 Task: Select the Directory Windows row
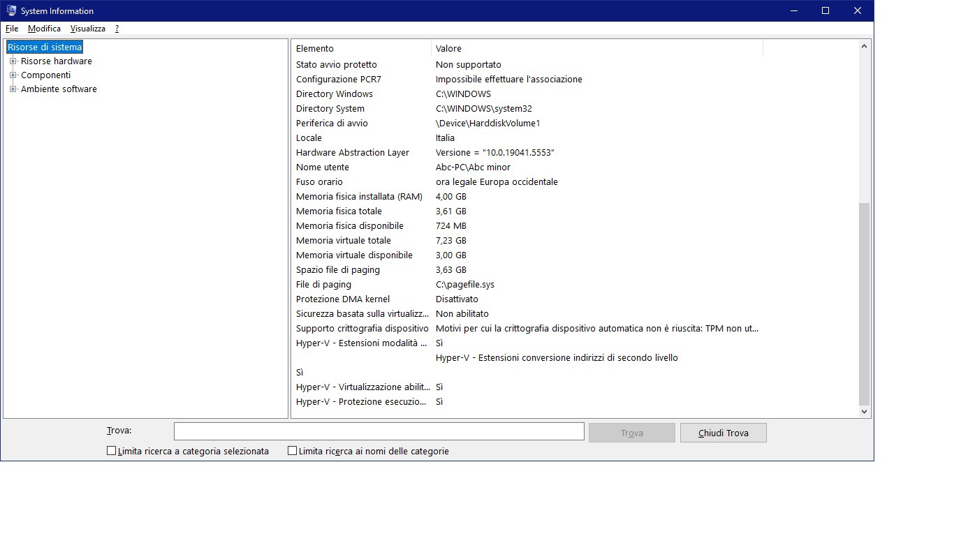point(529,94)
